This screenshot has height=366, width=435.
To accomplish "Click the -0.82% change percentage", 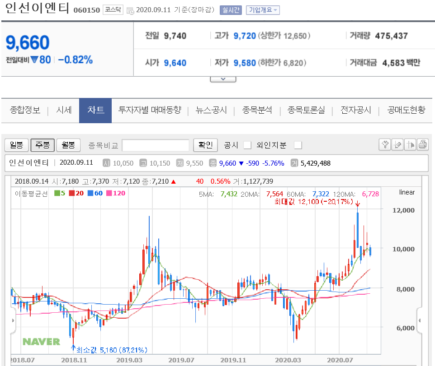I will pyautogui.click(x=76, y=60).
